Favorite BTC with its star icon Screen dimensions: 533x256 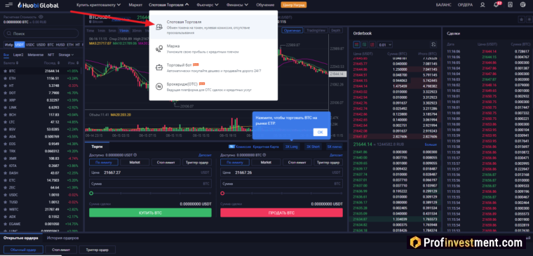pos(5,71)
